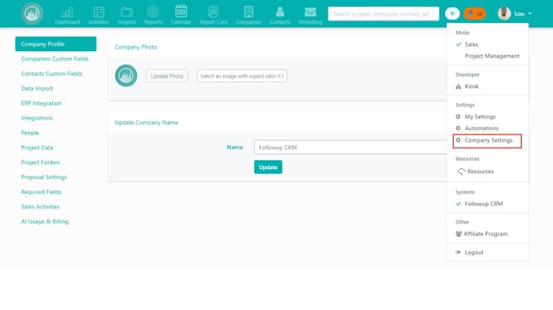Click the white plus quick-add button

point(452,14)
